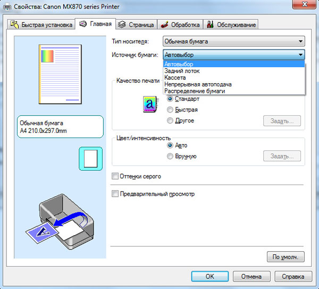Click the printer icon in title bar
The image size is (319, 289).
point(7,7)
